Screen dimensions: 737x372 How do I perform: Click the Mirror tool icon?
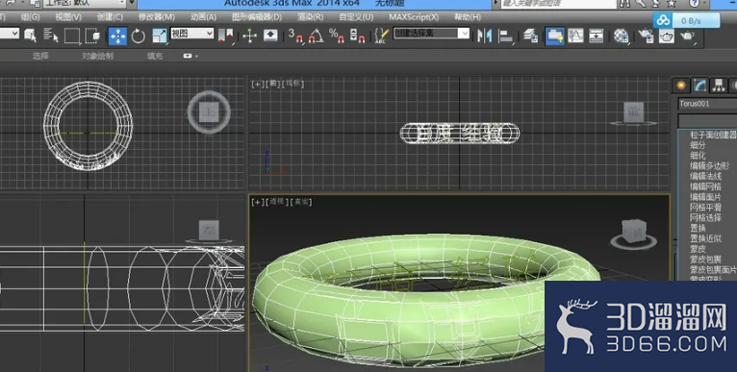point(484,36)
